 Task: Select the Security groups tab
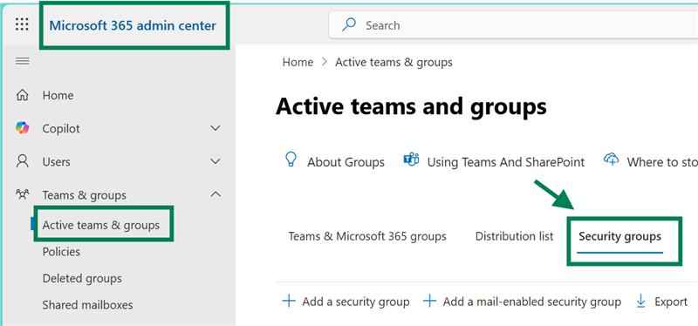[619, 236]
